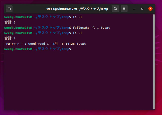
Task: Click the terminal vertical scrollbar
Action: pos(154,62)
